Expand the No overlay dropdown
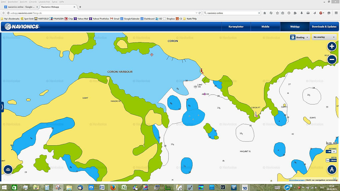This screenshot has height=191, width=340. click(324, 37)
